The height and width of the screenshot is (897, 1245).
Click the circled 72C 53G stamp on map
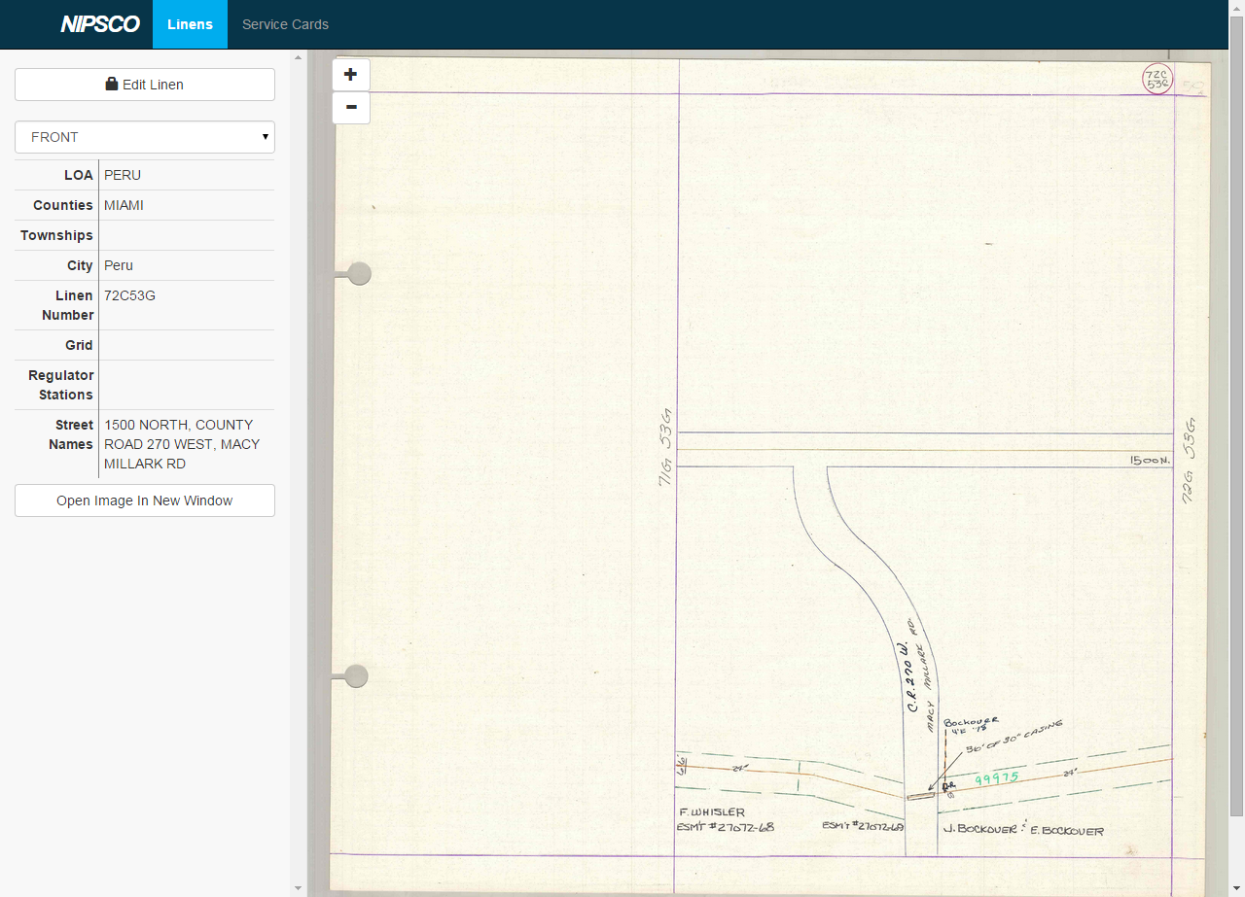[x=1157, y=79]
